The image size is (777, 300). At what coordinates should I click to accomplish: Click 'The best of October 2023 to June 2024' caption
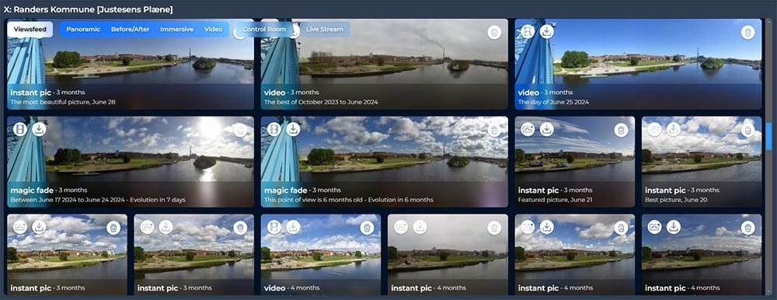321,102
